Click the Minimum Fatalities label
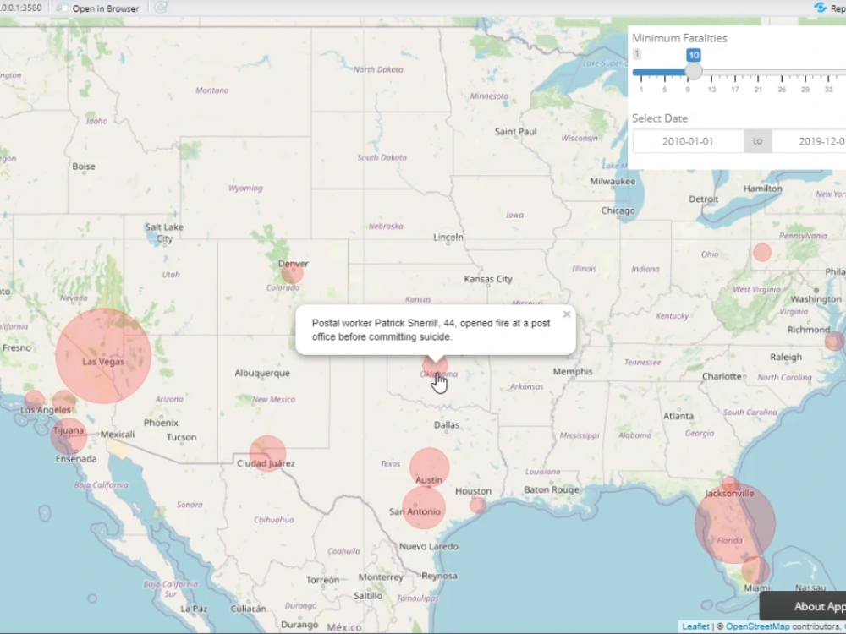The width and height of the screenshot is (846, 634). 679,38
